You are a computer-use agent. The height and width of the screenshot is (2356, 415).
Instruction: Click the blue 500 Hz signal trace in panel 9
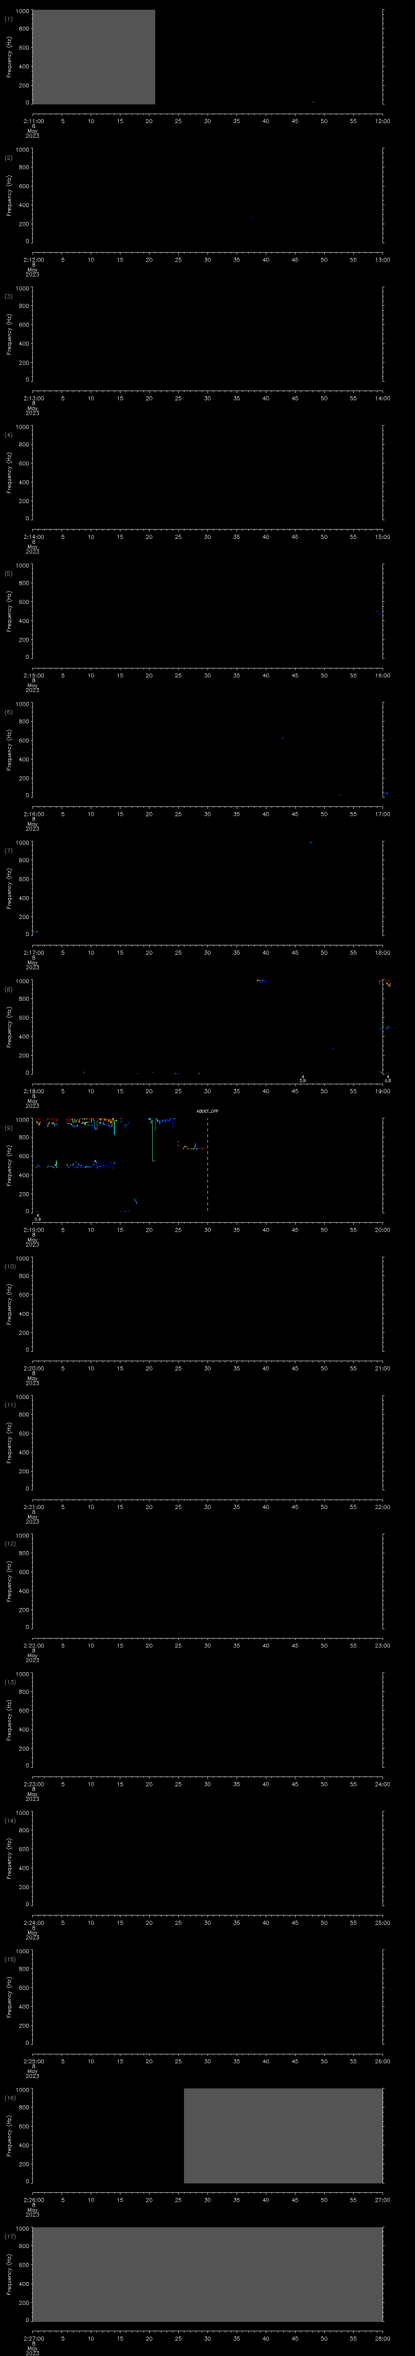(x=76, y=1165)
